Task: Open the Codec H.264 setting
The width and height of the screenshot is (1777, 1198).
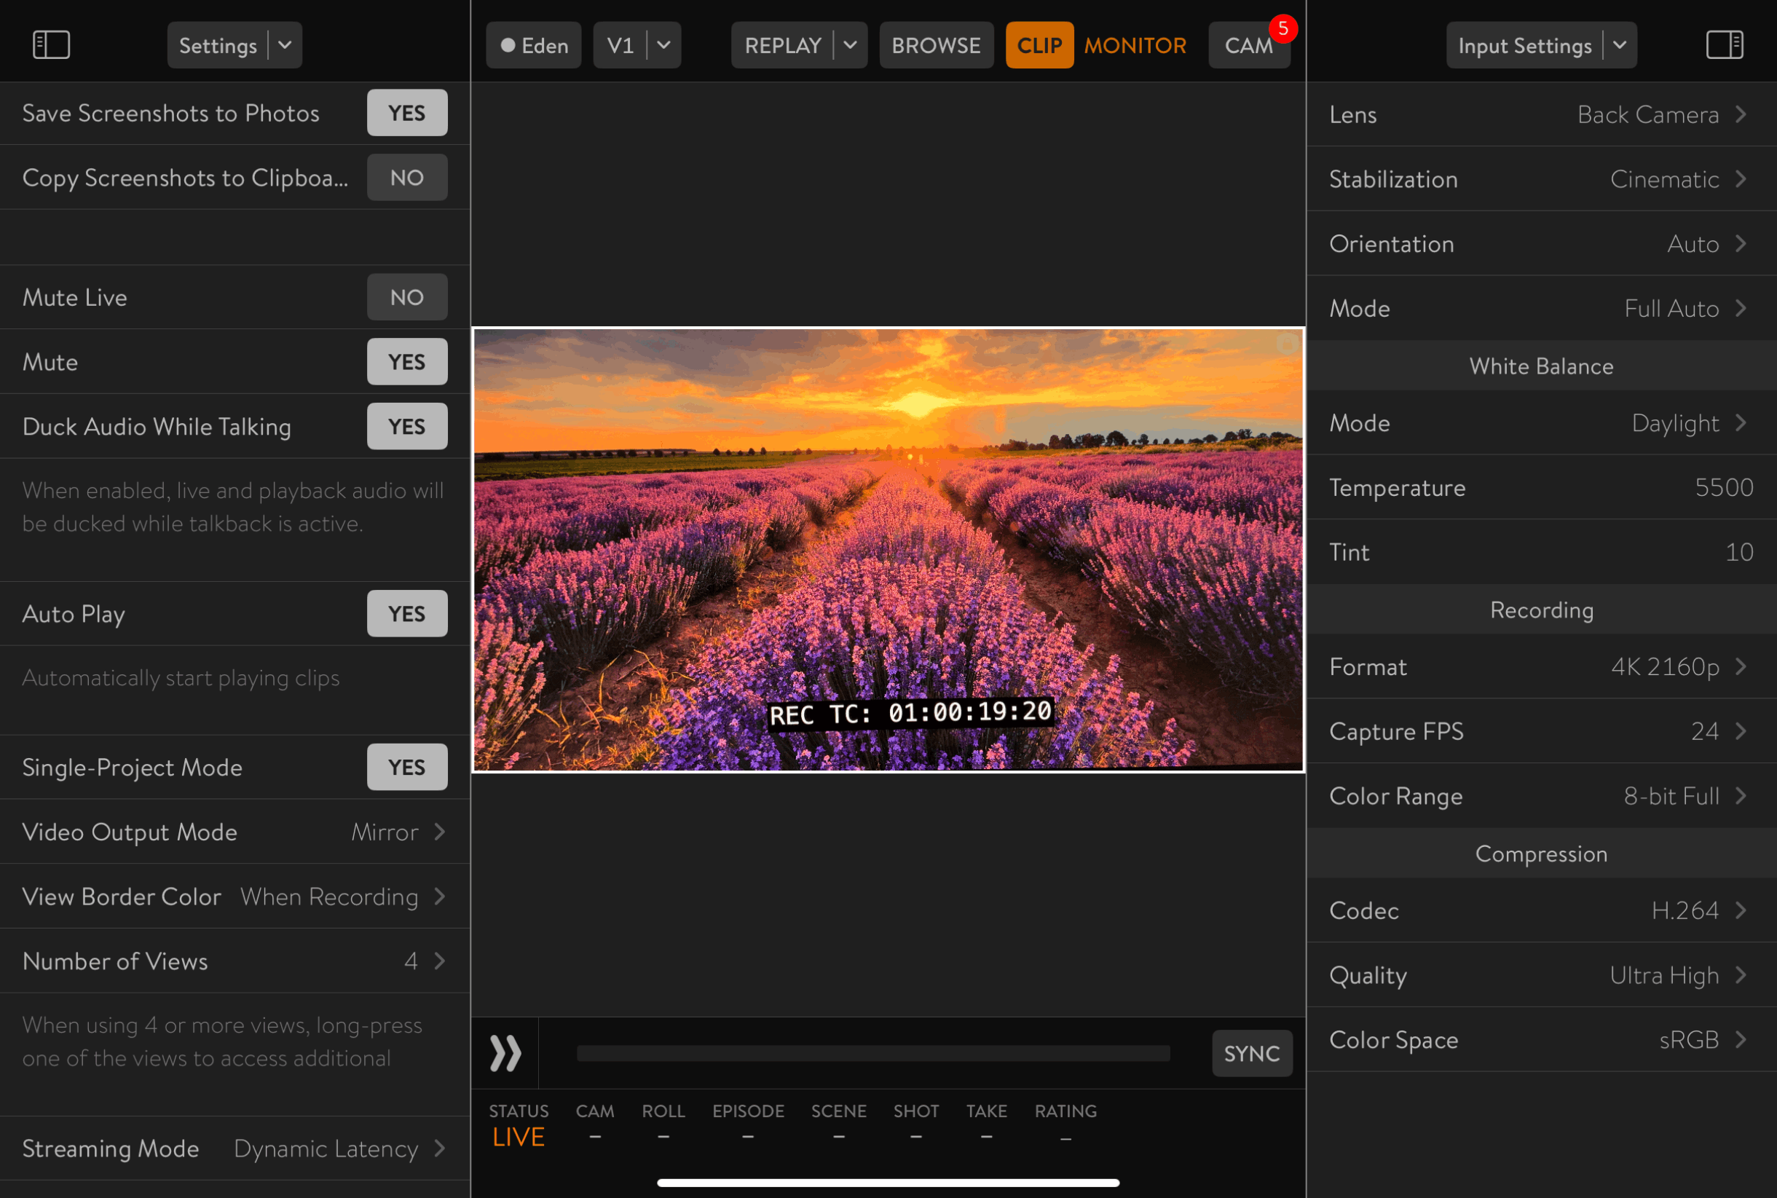Action: [x=1541, y=910]
